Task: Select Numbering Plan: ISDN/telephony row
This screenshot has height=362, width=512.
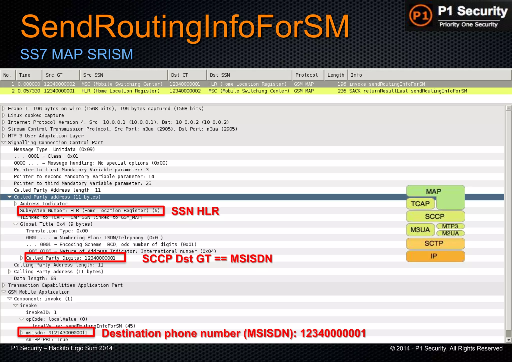Action: [252, 238]
